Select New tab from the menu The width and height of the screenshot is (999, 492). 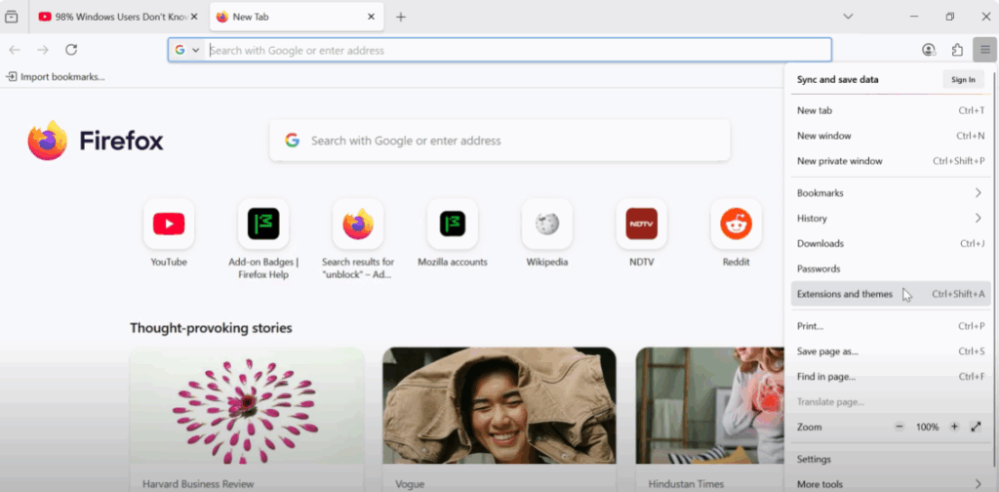click(891, 110)
